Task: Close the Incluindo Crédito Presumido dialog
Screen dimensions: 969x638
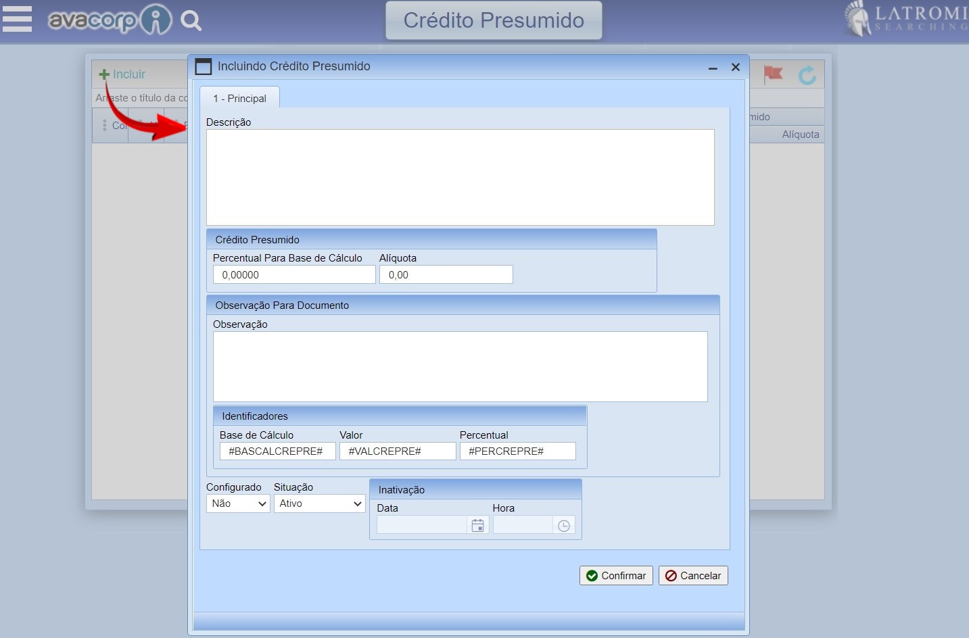Action: [x=736, y=67]
